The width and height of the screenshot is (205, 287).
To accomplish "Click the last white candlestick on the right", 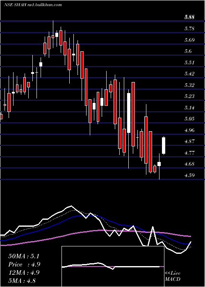I will click(164, 146).
